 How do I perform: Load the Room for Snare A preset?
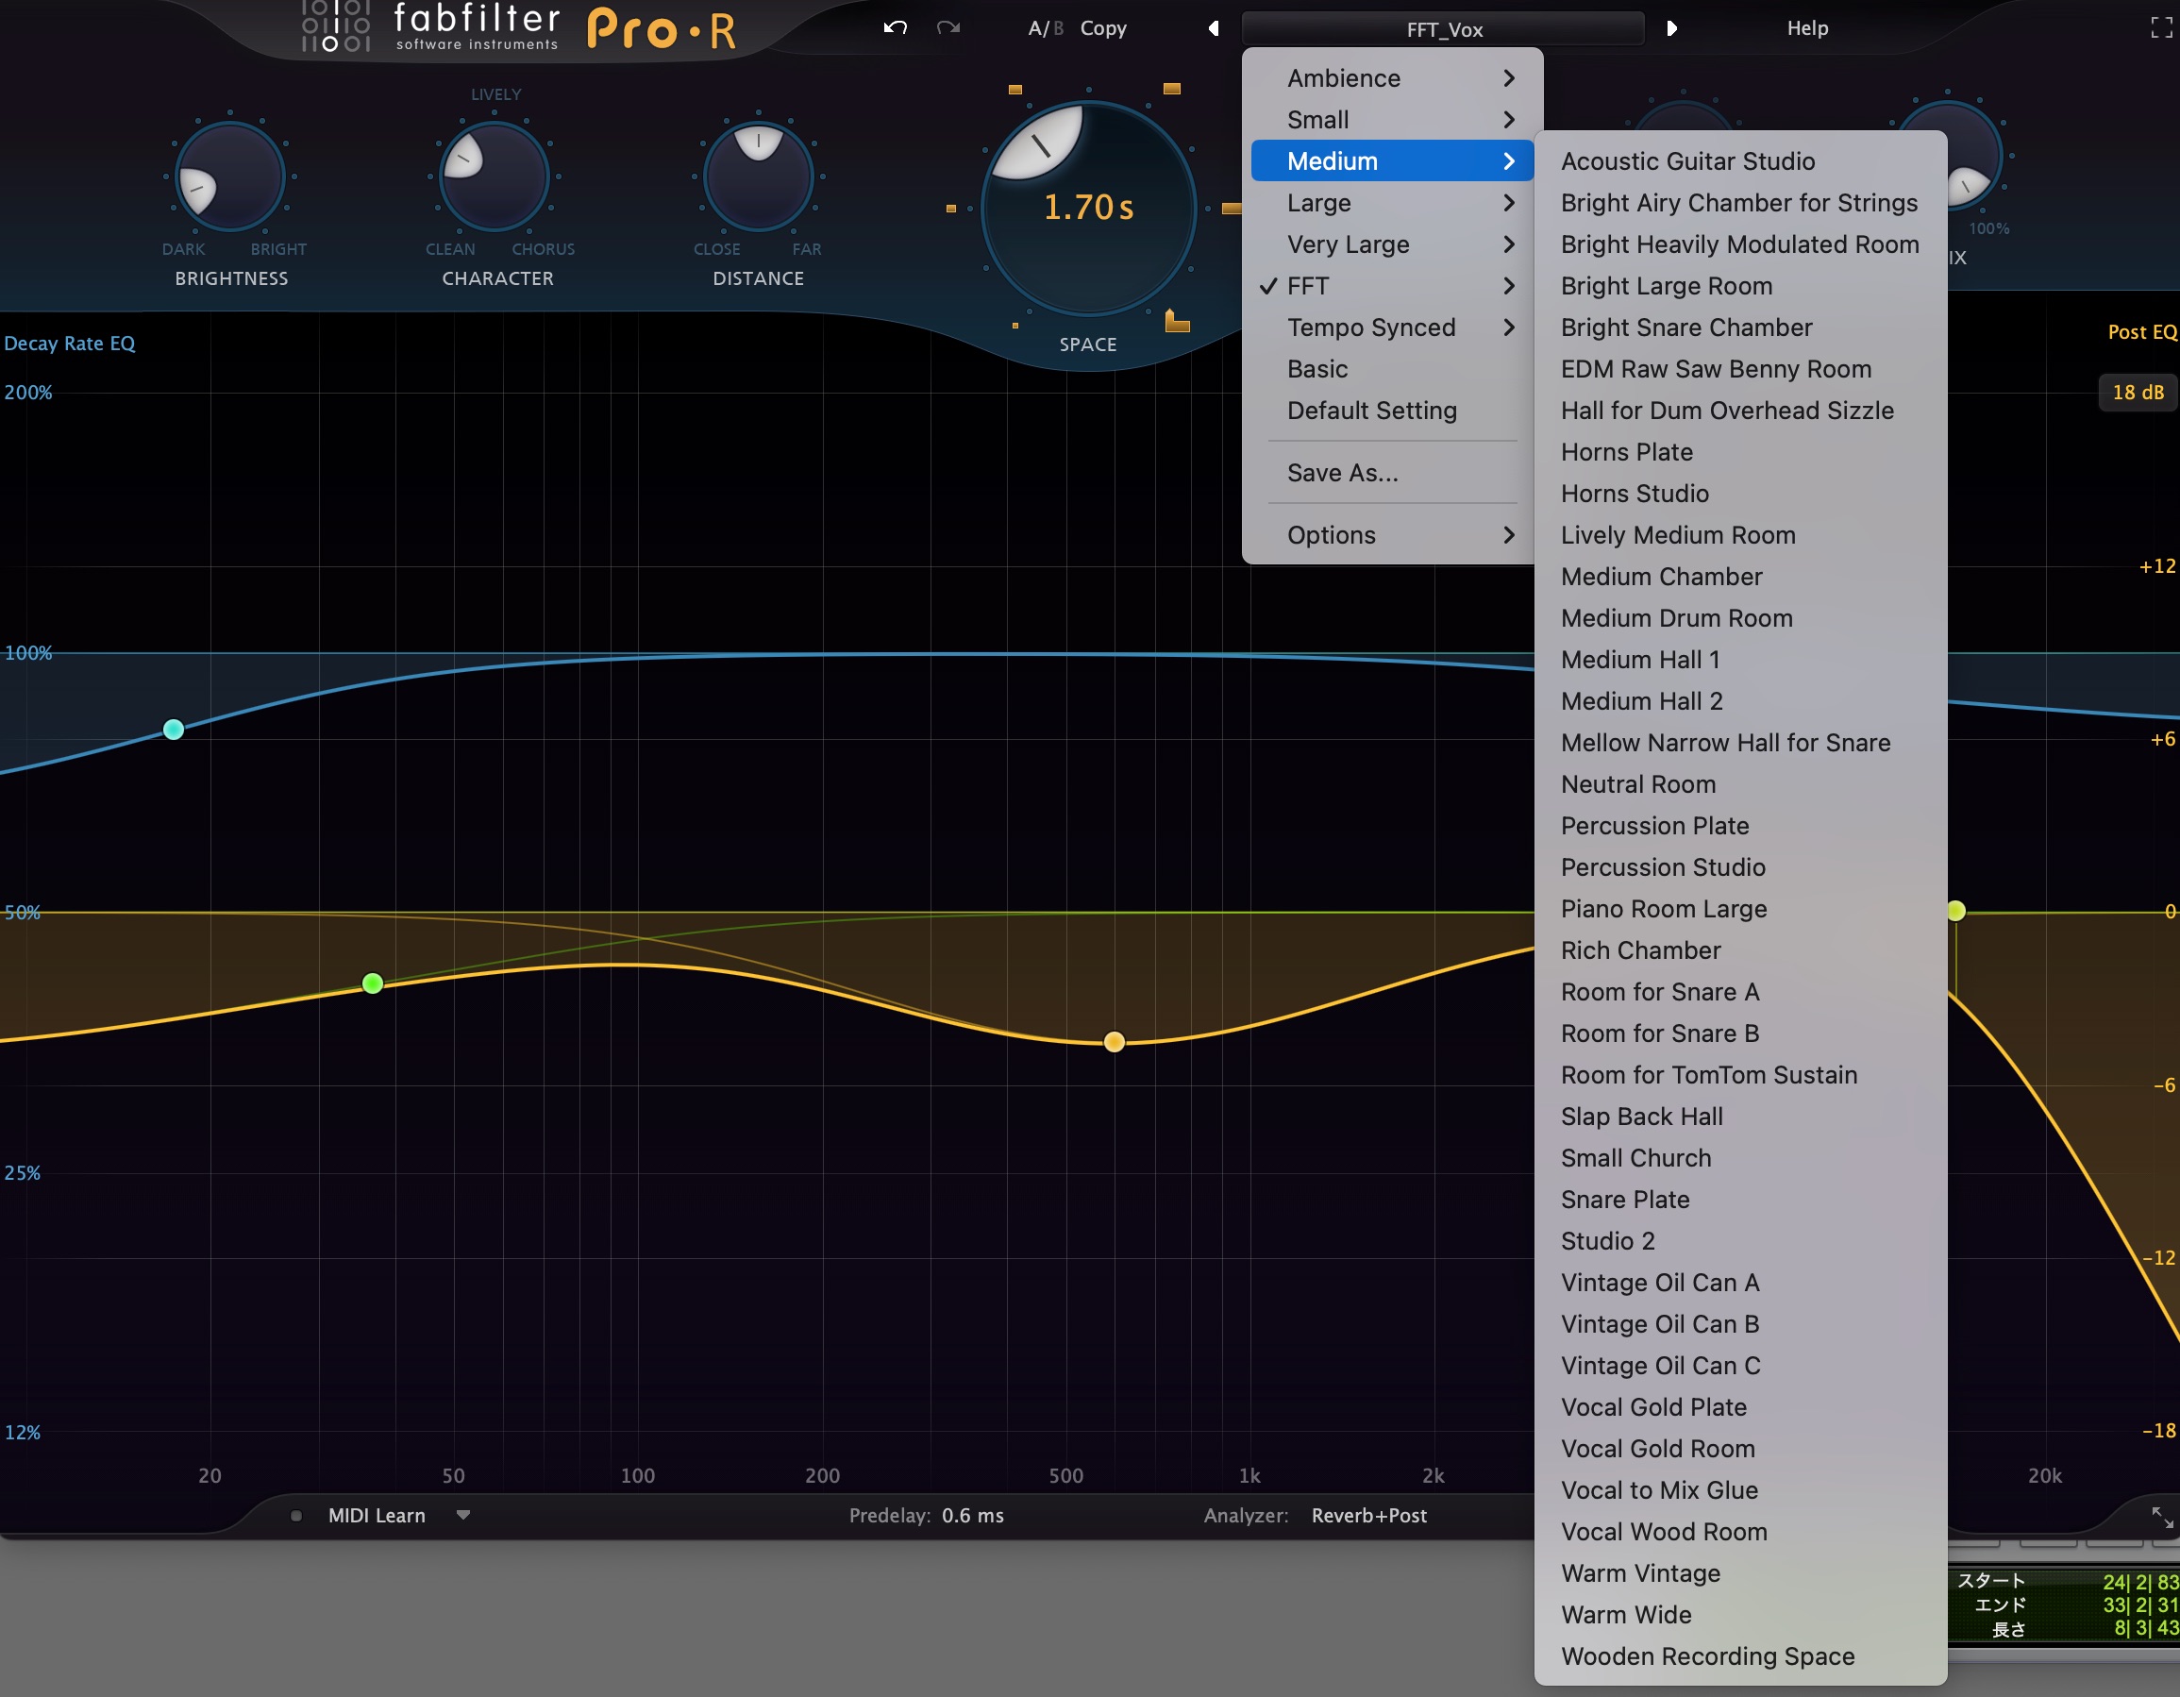click(1740, 991)
